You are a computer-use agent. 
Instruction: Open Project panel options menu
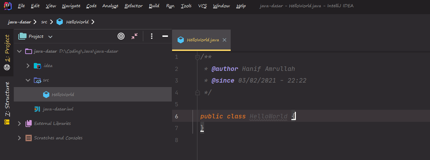pyautogui.click(x=152, y=36)
